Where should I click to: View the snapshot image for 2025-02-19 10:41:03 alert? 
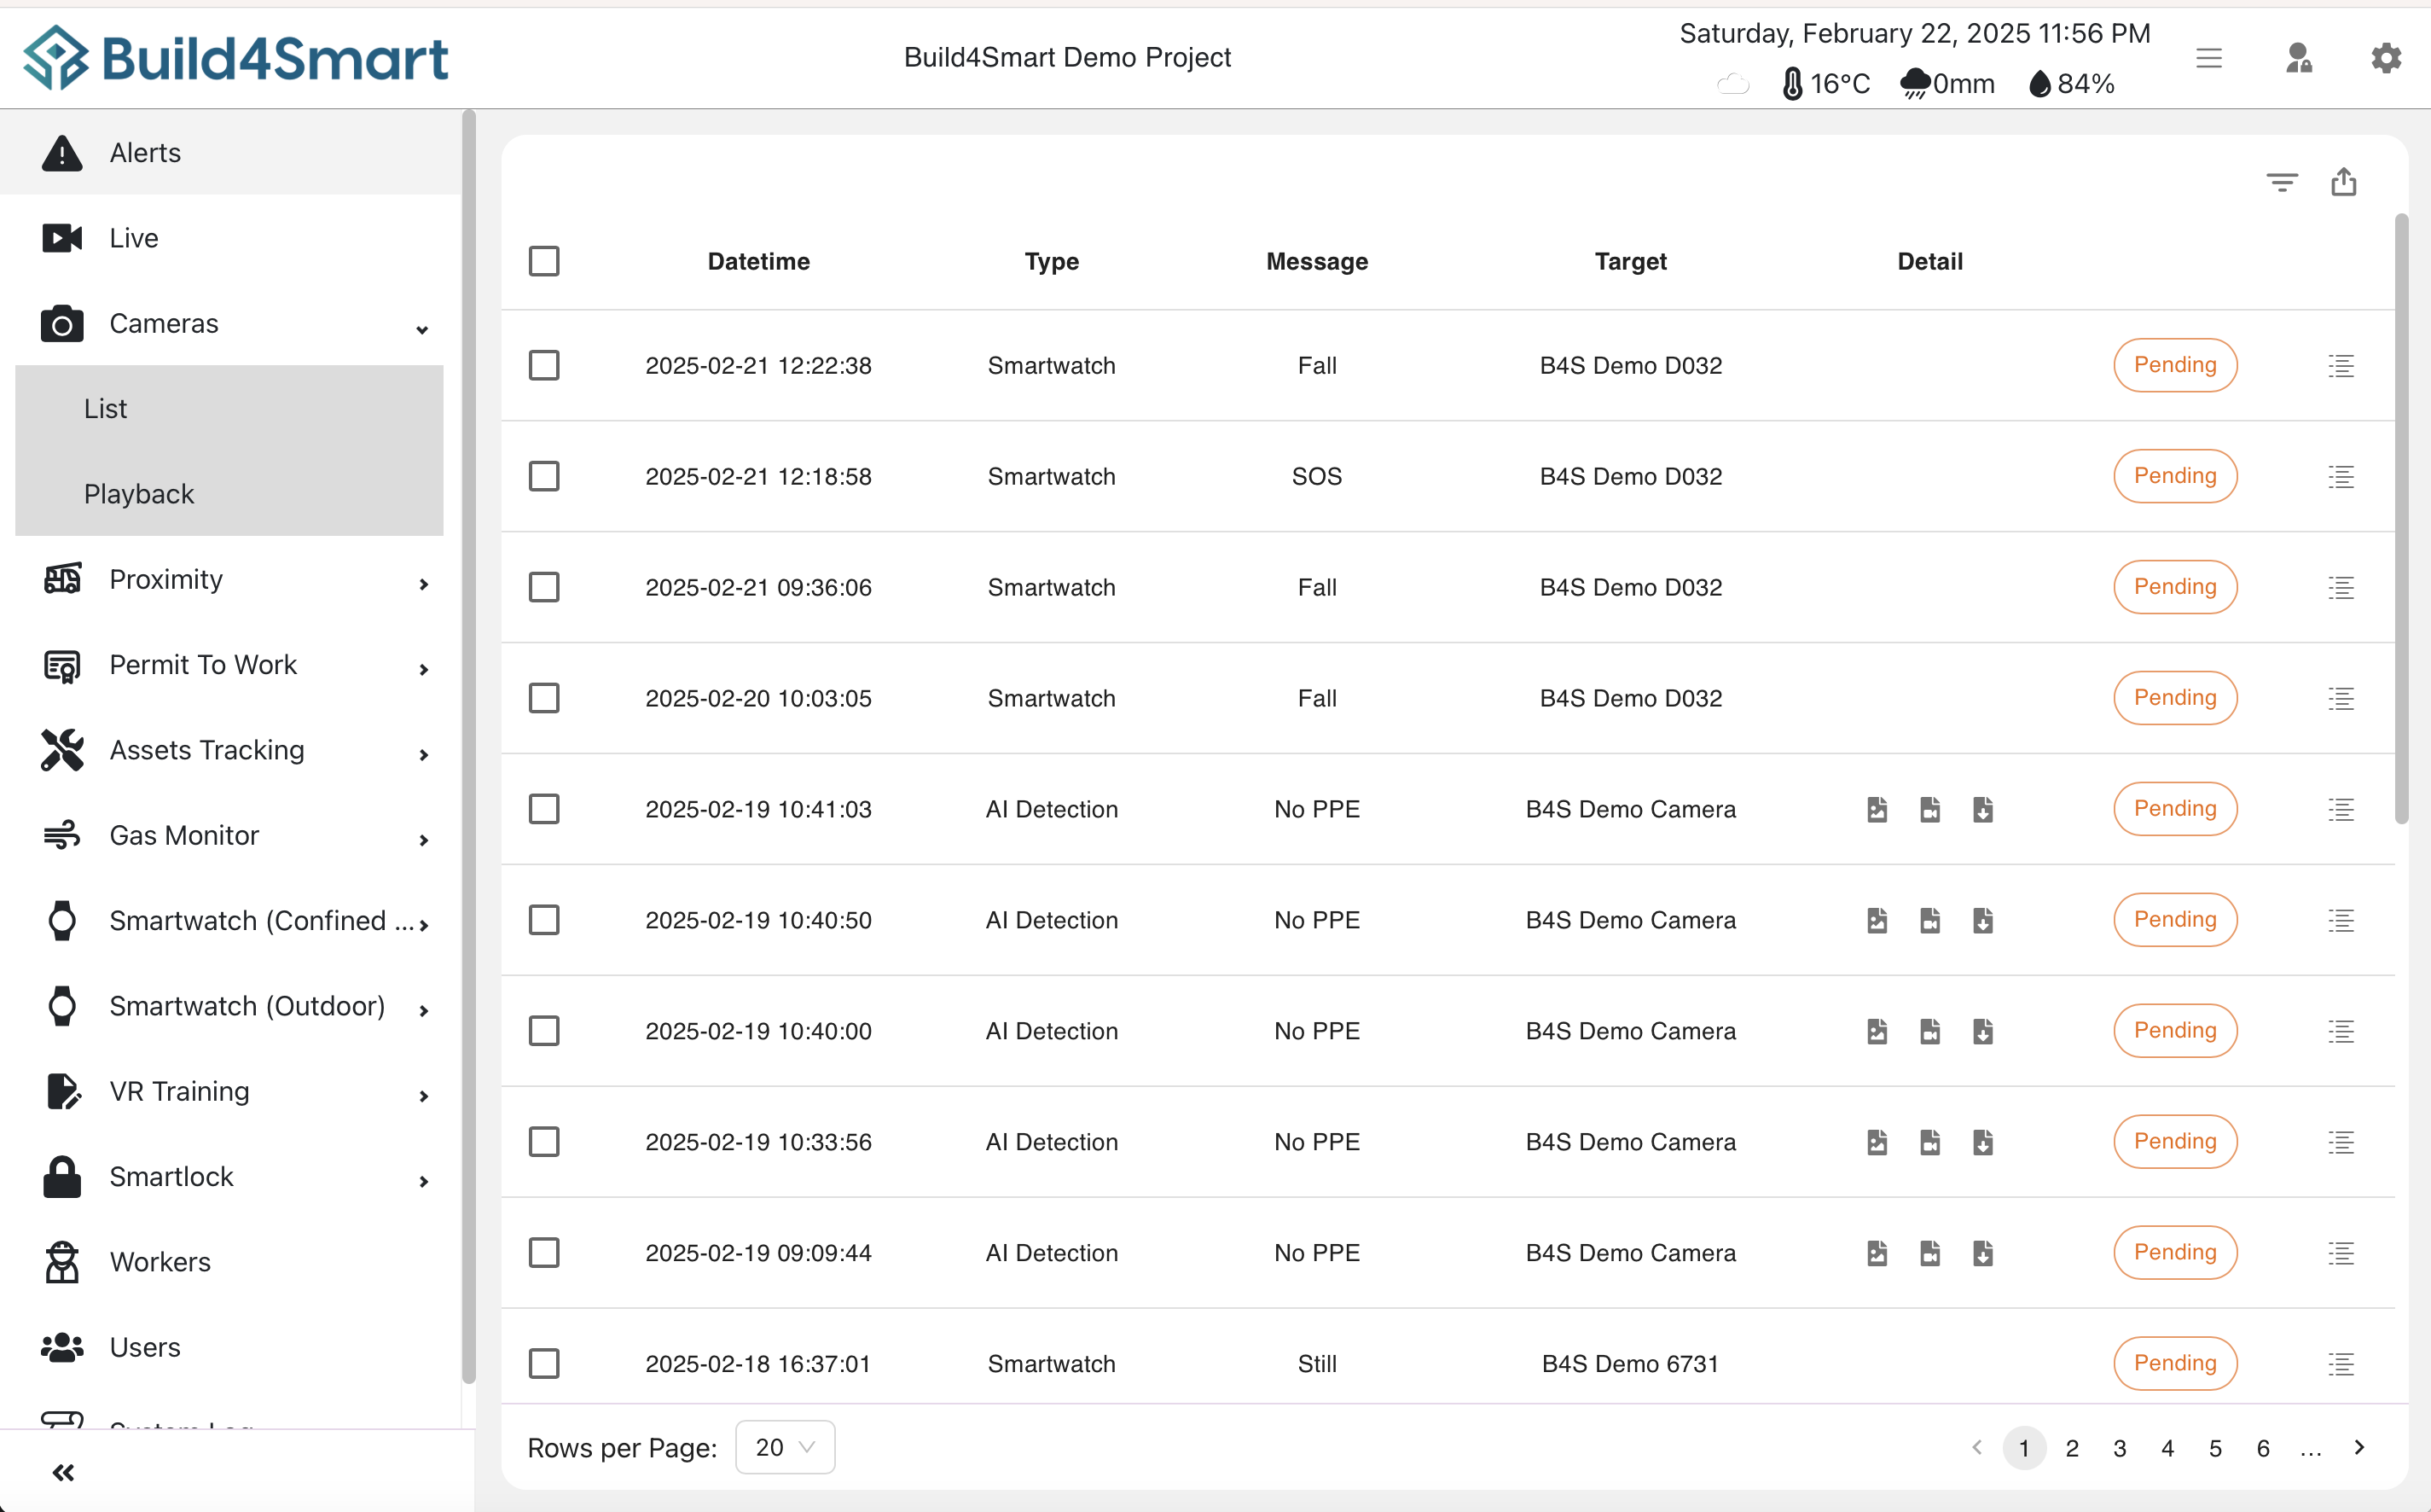pos(1877,809)
